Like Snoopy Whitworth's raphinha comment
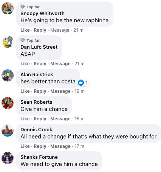 click(25, 30)
